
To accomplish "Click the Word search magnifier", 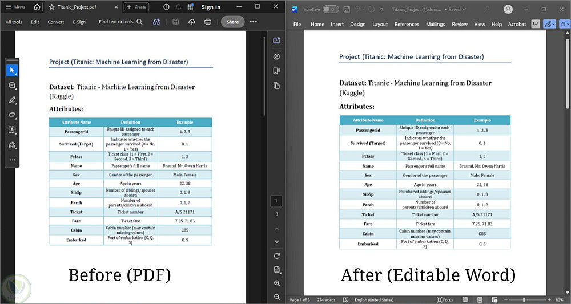I will pos(487,10).
